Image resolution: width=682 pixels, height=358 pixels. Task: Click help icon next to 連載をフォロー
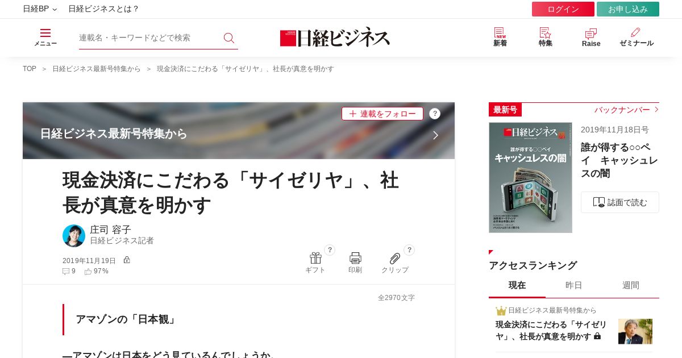click(435, 114)
